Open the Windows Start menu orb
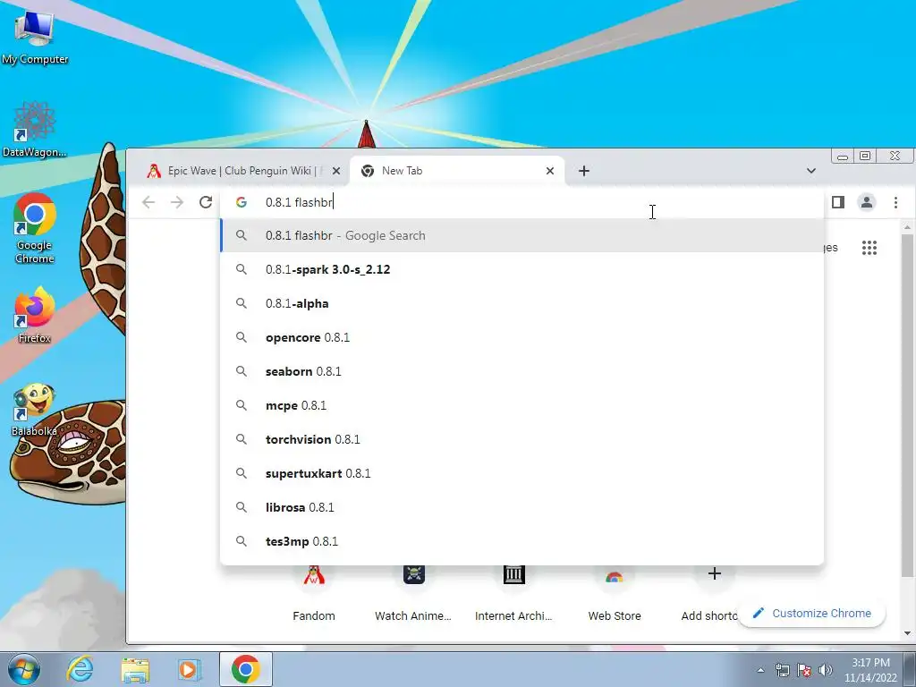 pyautogui.click(x=24, y=669)
